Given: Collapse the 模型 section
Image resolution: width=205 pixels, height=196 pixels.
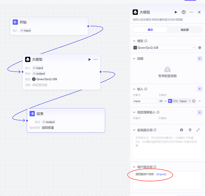Looking at the screenshot, I should click(134, 41).
